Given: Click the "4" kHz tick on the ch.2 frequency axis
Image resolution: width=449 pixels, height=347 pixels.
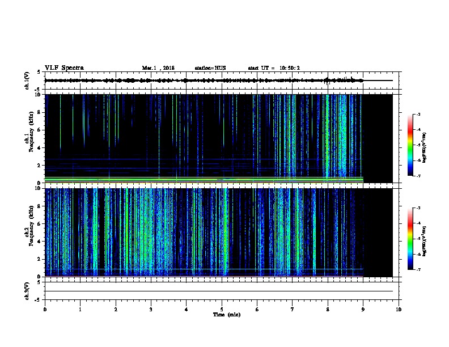Looking at the screenshot, I should pyautogui.click(x=40, y=242).
